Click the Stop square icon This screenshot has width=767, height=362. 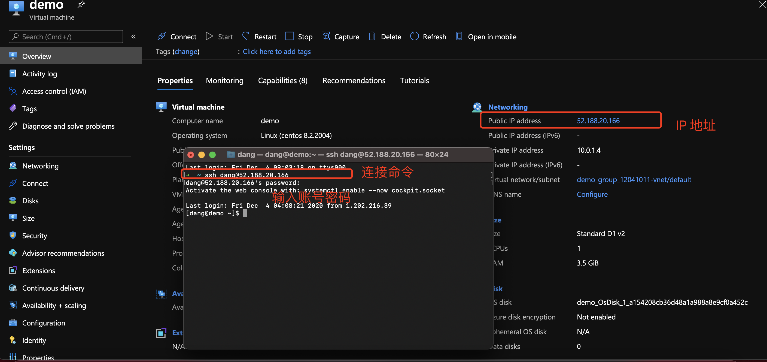[290, 36]
